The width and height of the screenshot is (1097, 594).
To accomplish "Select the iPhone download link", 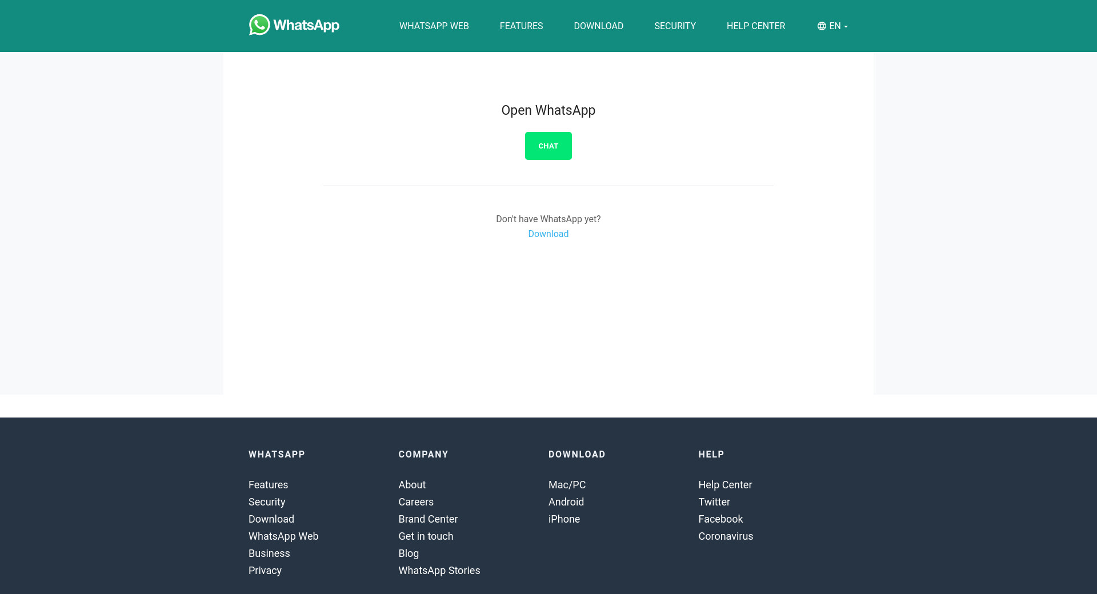I will tap(564, 519).
